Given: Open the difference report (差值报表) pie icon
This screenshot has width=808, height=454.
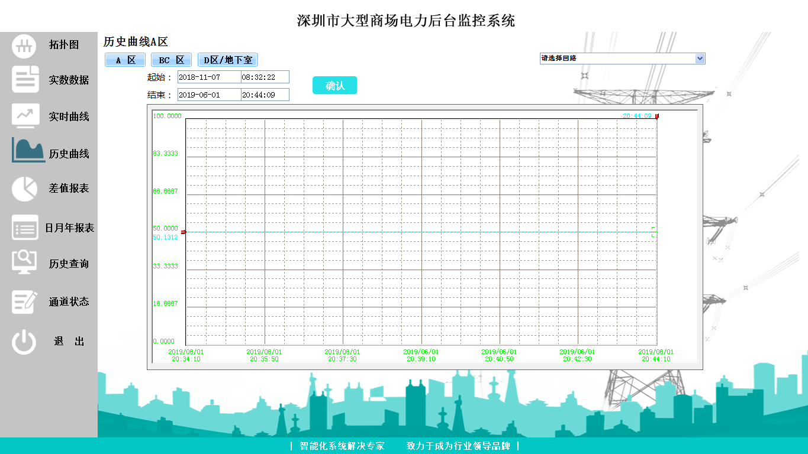Looking at the screenshot, I should coord(24,189).
